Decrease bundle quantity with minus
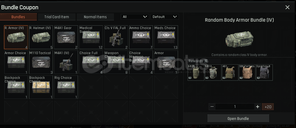The image size is (296, 128). (x=212, y=107)
